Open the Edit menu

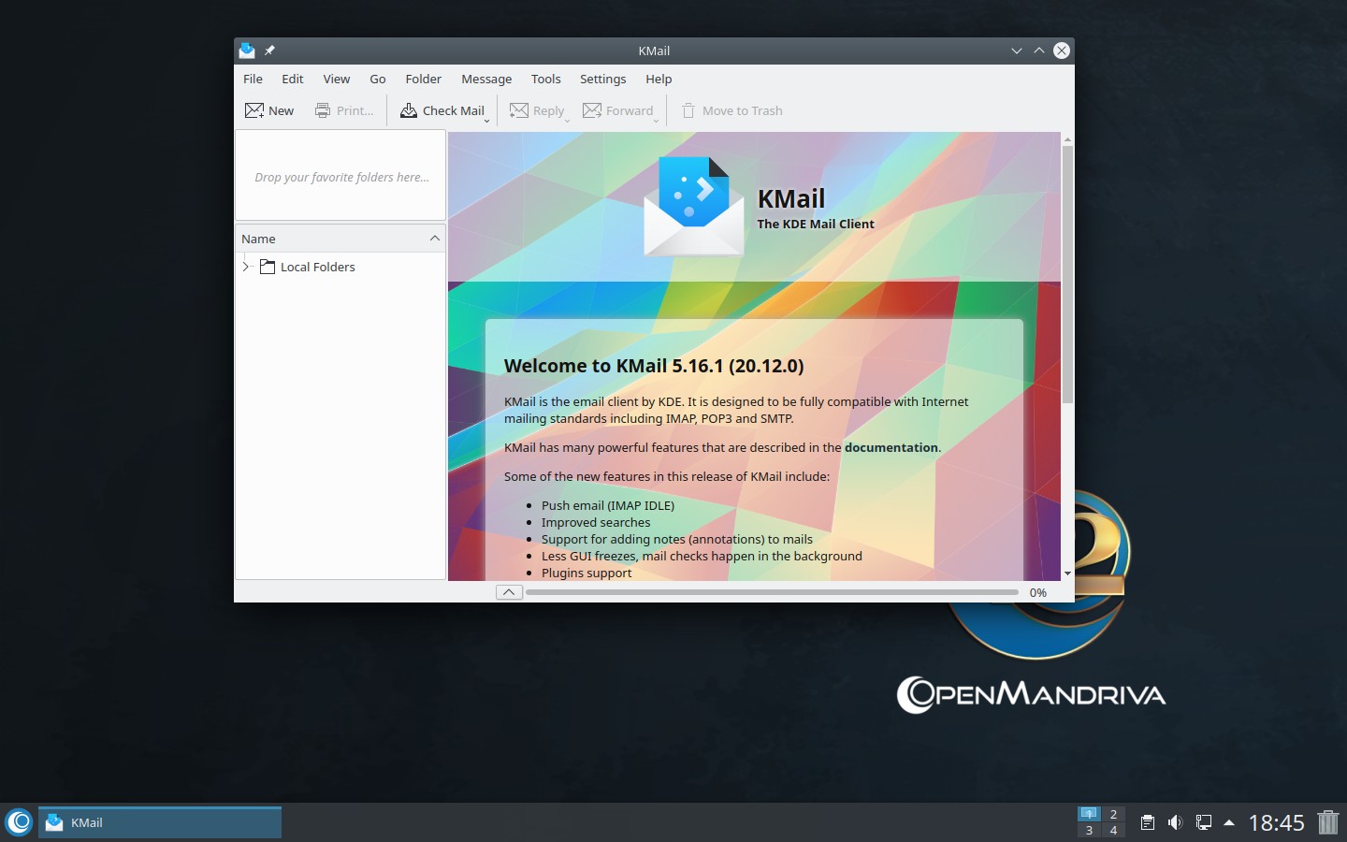(x=293, y=79)
